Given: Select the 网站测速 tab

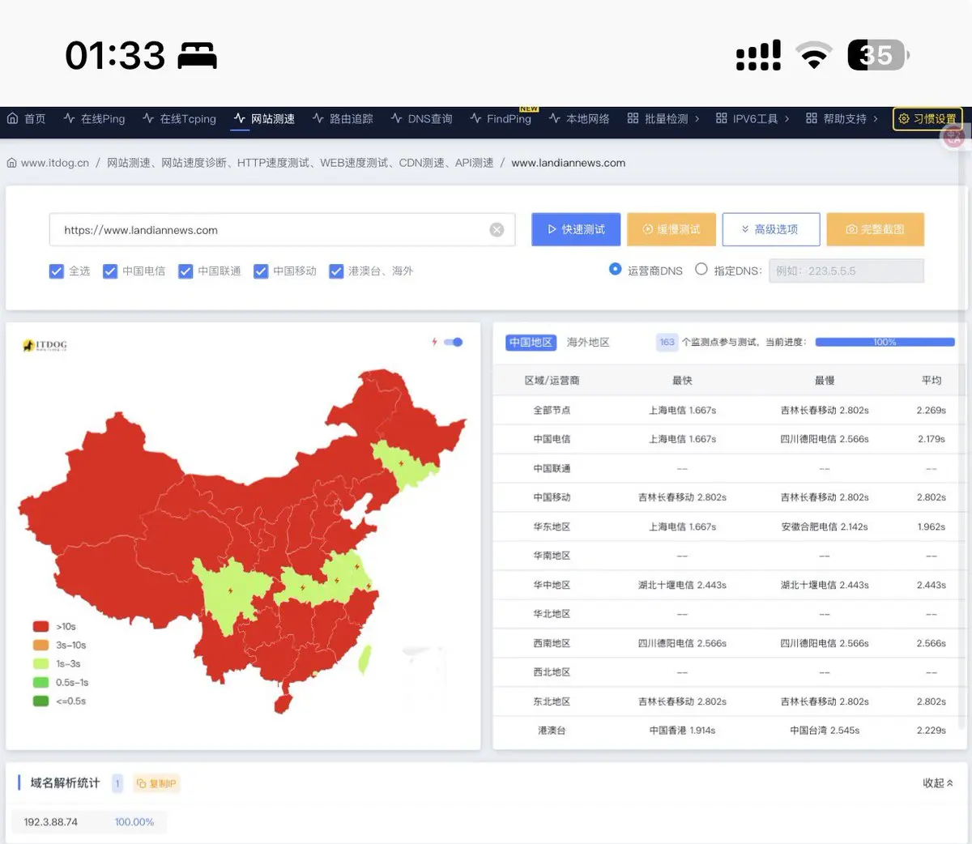Looking at the screenshot, I should (x=264, y=118).
